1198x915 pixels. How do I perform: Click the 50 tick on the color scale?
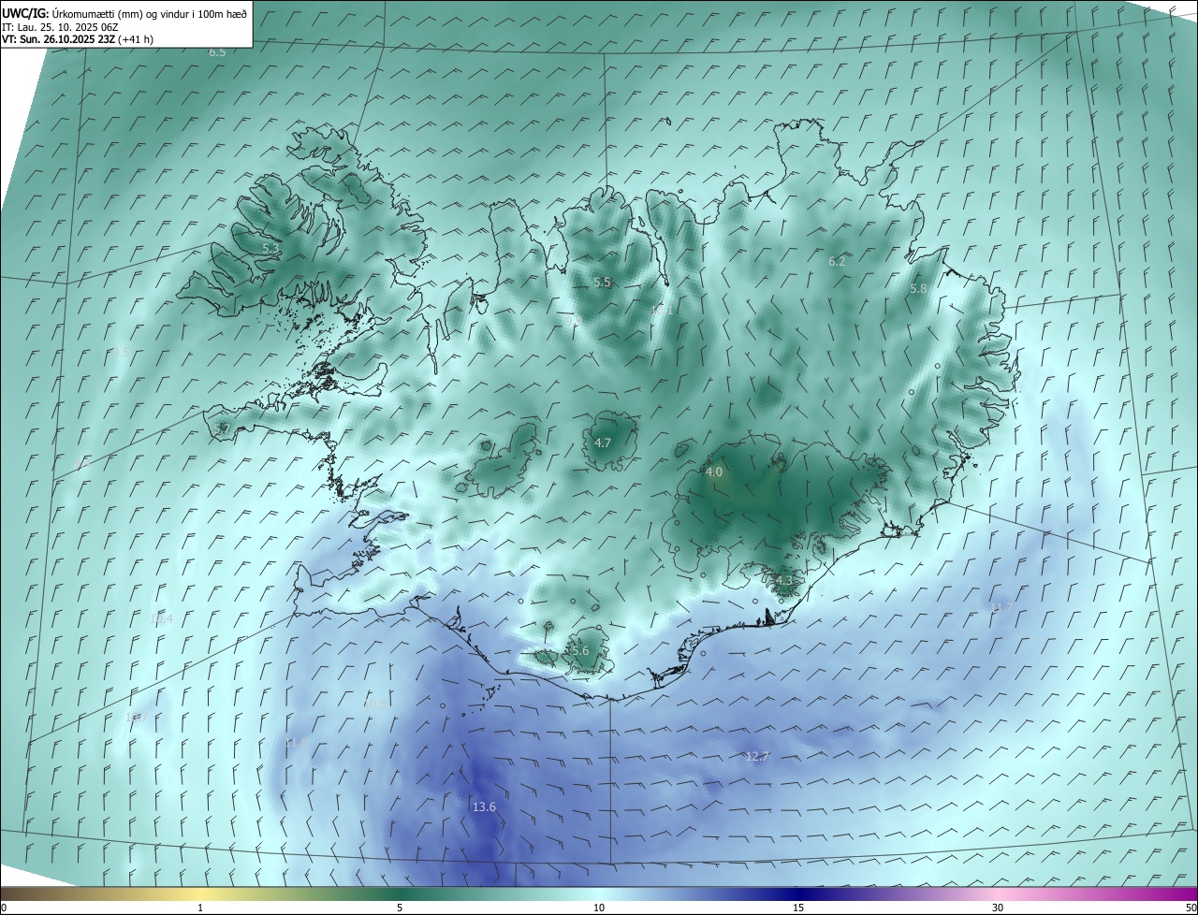1191,908
